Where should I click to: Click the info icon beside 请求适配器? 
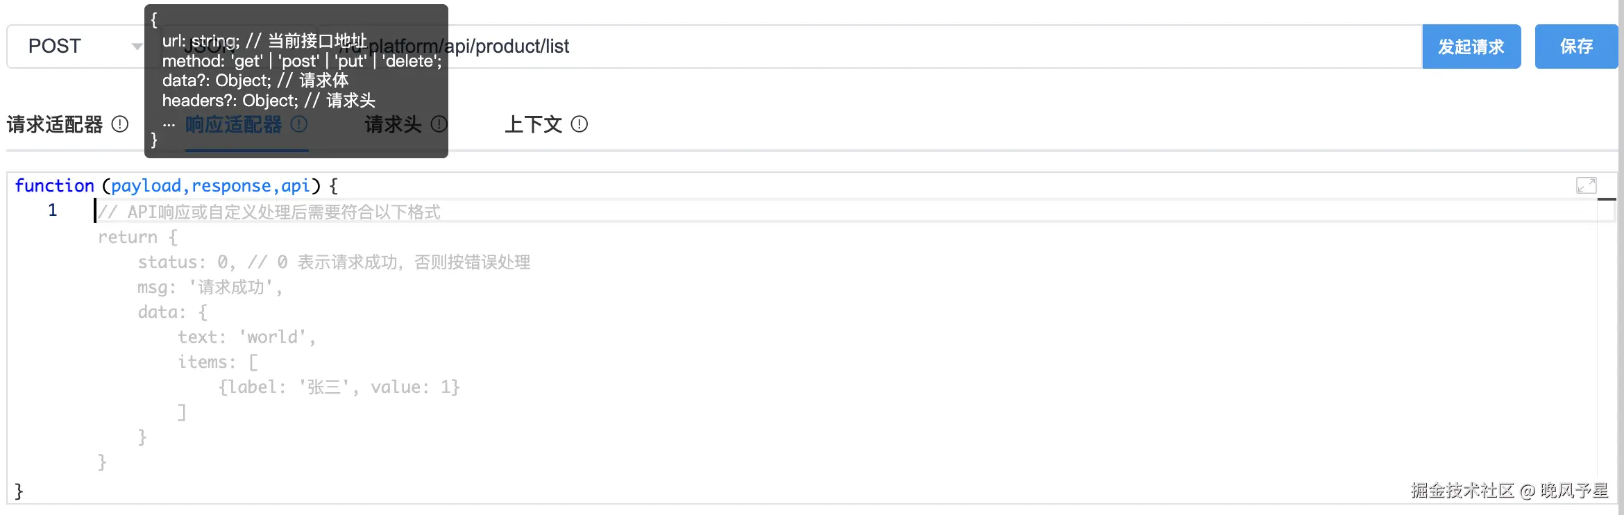tap(120, 124)
